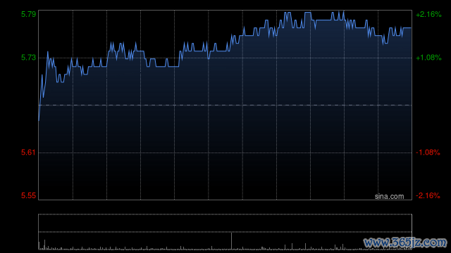This screenshot has height=253, width=451.
Task: Click the volume panel upper dotted line
Action: pyautogui.click(x=225, y=214)
